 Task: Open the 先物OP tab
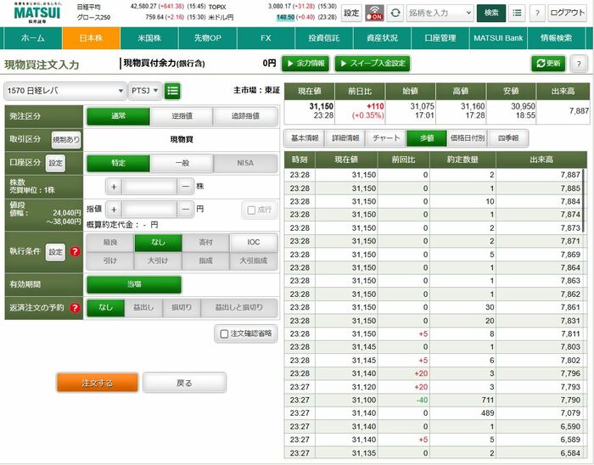[208, 38]
